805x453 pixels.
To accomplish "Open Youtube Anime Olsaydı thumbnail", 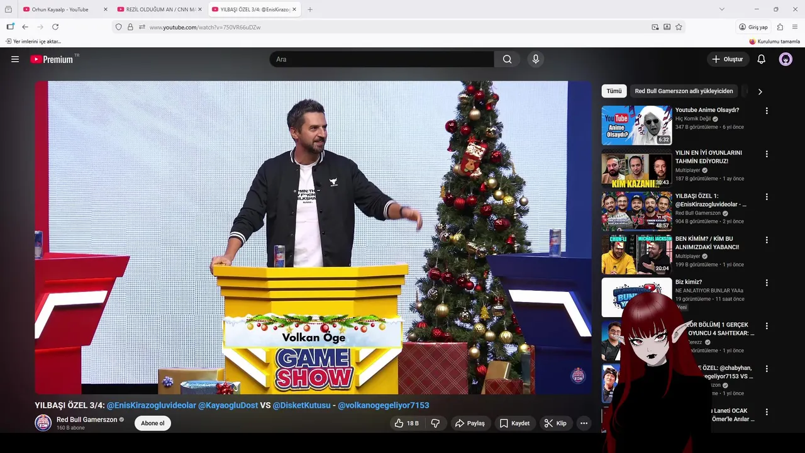I will point(636,125).
